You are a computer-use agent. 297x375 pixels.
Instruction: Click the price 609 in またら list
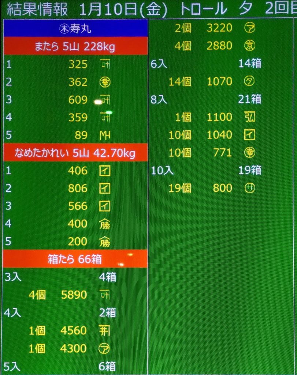tap(78, 100)
